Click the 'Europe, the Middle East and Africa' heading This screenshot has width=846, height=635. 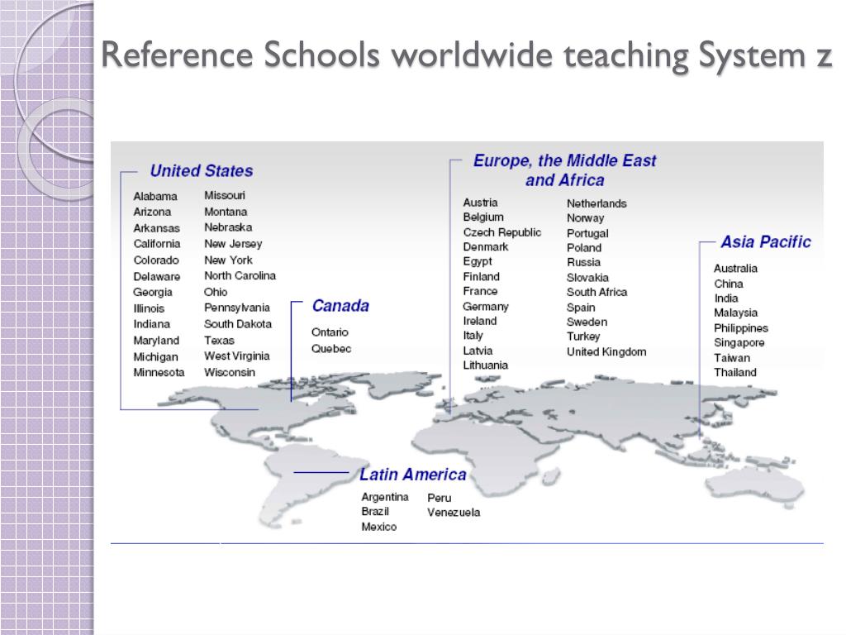[x=564, y=170]
